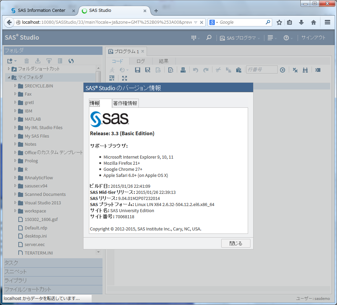The width and height of the screenshot is (337, 305).
Task: Select the コード tab
Action: (x=117, y=61)
